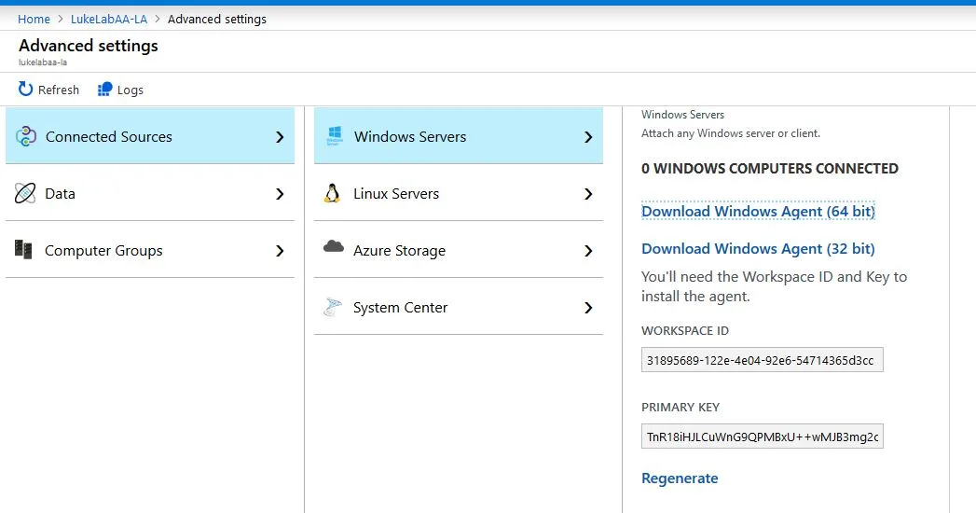Open the Azure Storage label
The height and width of the screenshot is (513, 976).
[399, 251]
